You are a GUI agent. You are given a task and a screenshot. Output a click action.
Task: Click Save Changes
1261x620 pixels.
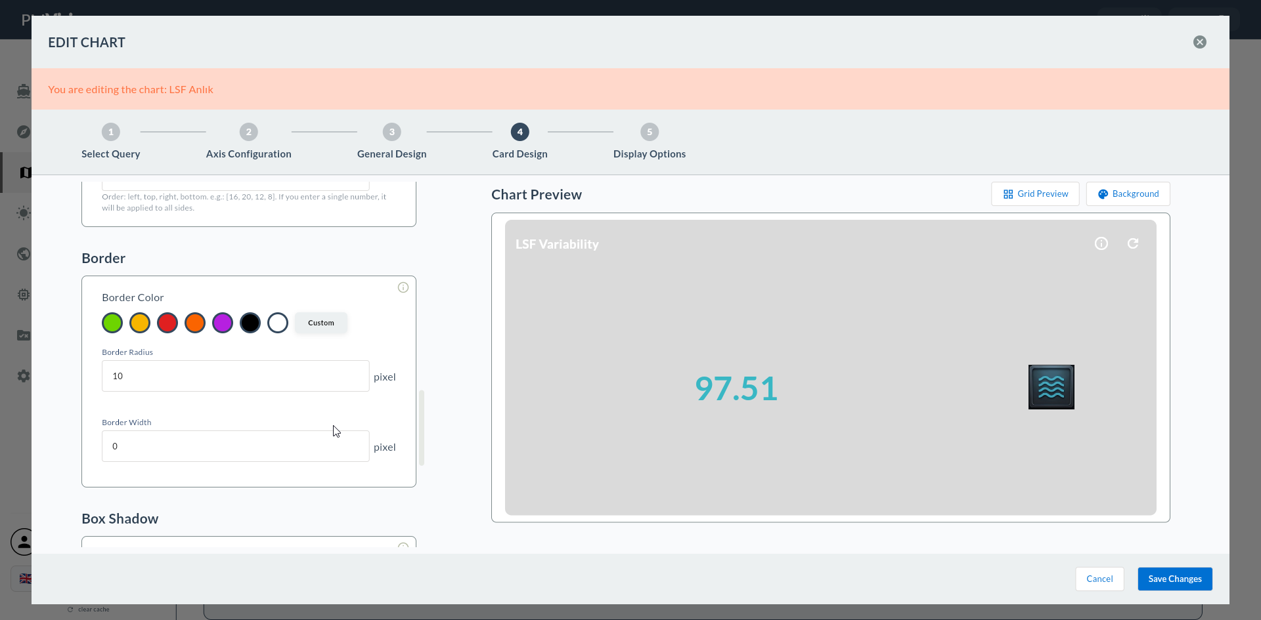pos(1175,579)
